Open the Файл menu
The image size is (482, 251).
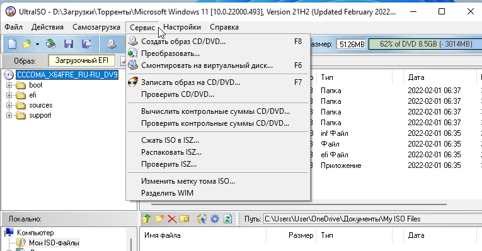tap(13, 27)
